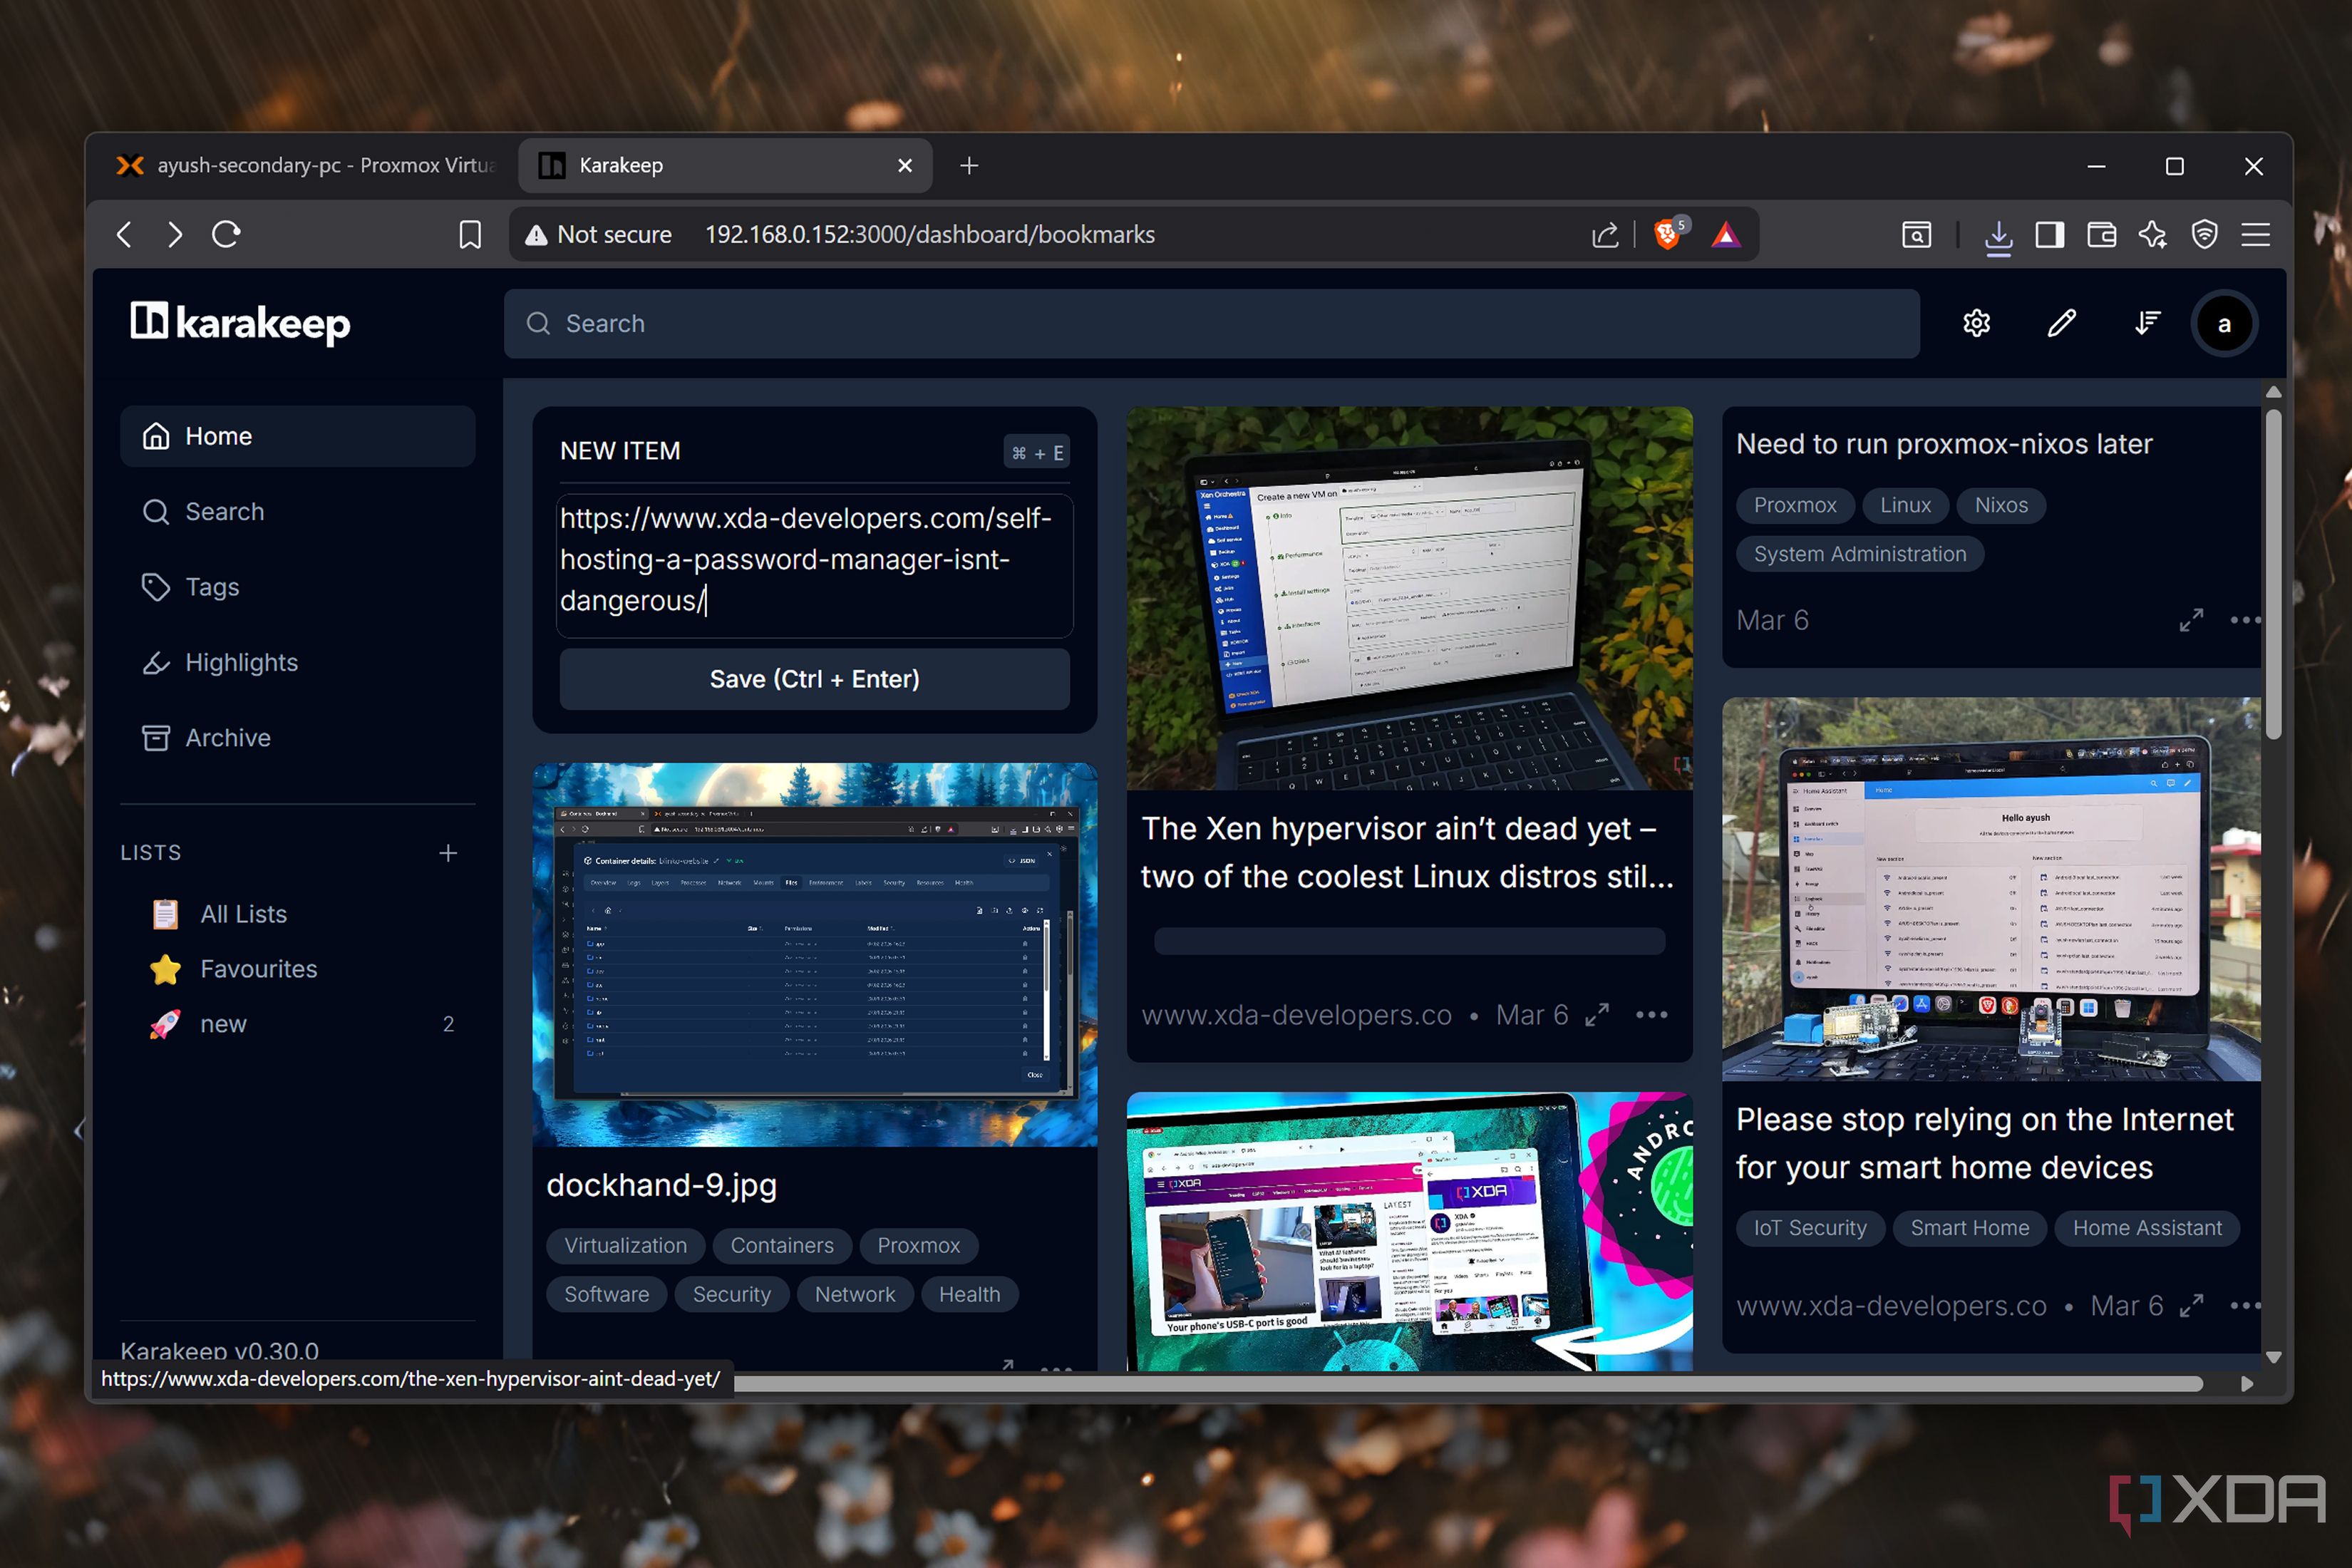The width and height of the screenshot is (2352, 1568).
Task: Open the user avatar menu 'a'
Action: [x=2224, y=324]
